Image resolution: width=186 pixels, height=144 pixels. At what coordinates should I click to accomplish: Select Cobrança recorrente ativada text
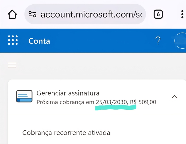(x=66, y=133)
